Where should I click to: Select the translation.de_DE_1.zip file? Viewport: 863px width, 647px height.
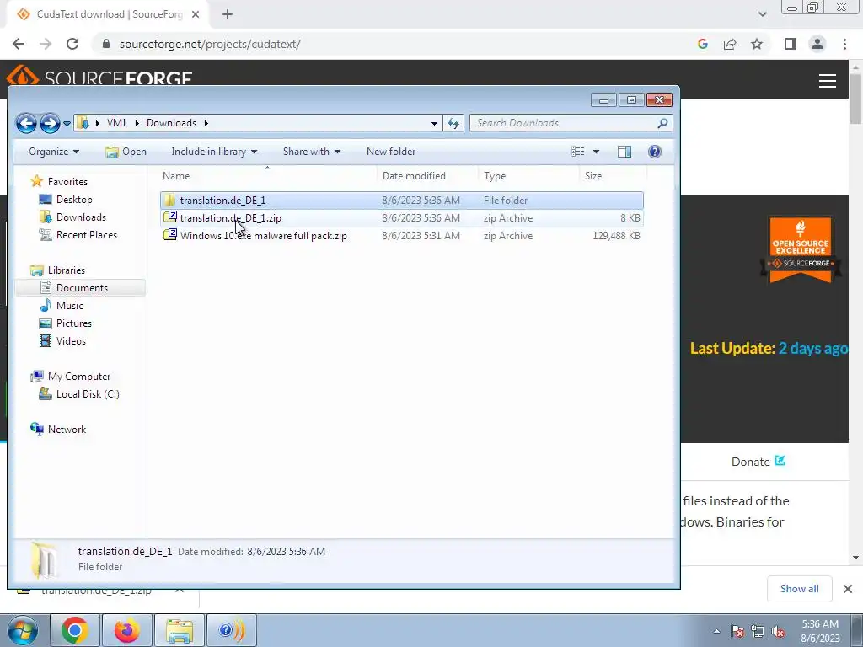[x=402, y=218]
